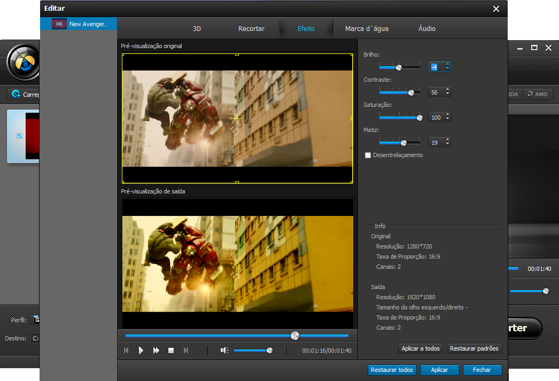Image resolution: width=559 pixels, height=381 pixels.
Task: Click the Fechar button
Action: point(482,370)
